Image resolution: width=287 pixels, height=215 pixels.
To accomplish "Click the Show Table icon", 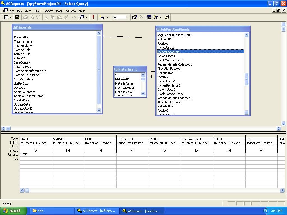I will pyautogui.click(x=101, y=17).
